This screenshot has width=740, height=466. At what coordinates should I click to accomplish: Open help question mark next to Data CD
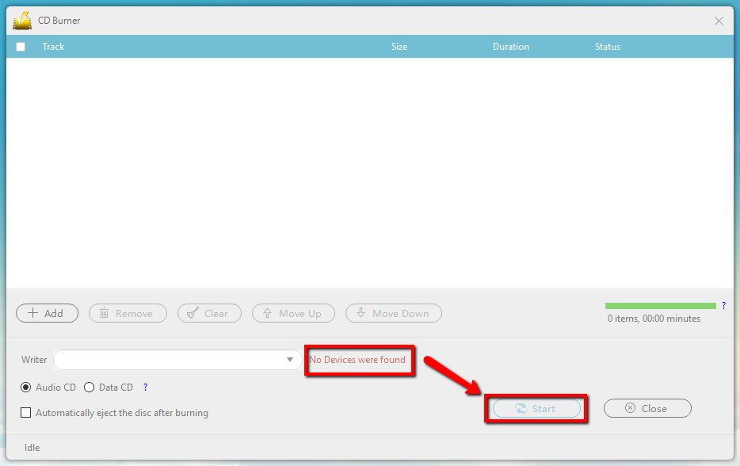click(x=145, y=388)
